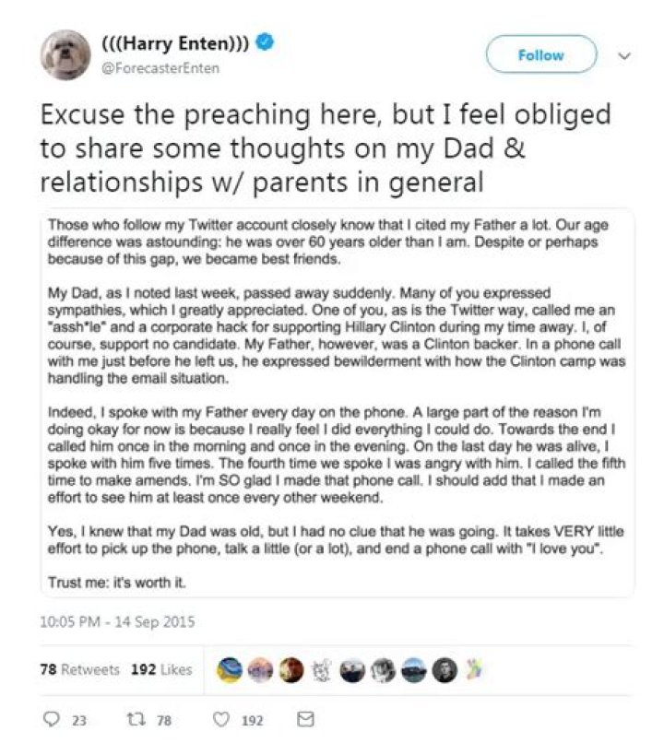
Task: Expand the chevron menu beside Follow
Action: point(624,55)
